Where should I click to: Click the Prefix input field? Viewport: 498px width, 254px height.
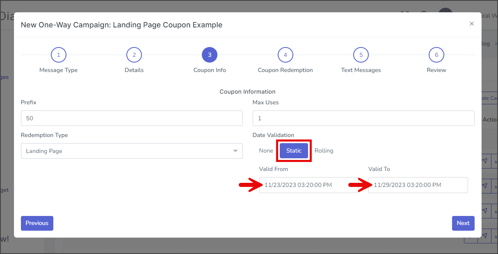[132, 118]
